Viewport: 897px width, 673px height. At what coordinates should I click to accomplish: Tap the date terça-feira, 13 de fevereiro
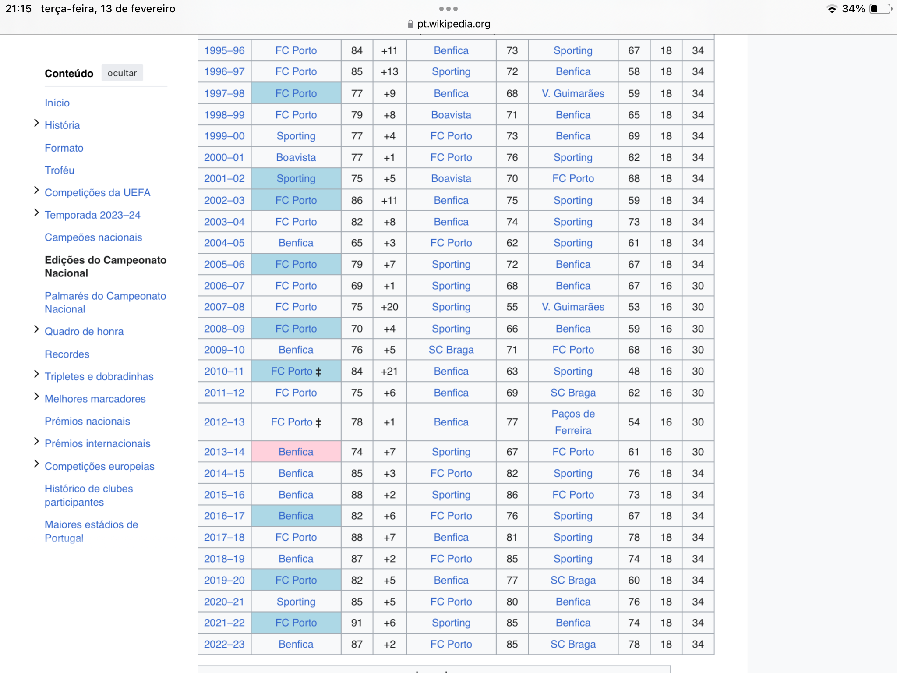click(x=108, y=9)
